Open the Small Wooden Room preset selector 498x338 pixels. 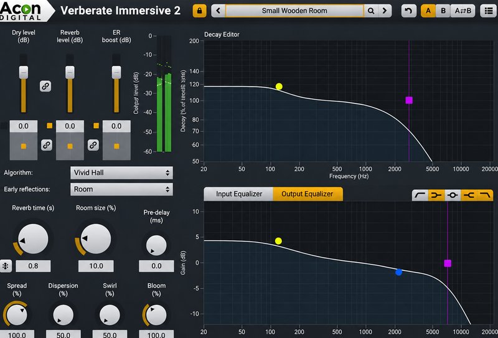(x=294, y=11)
